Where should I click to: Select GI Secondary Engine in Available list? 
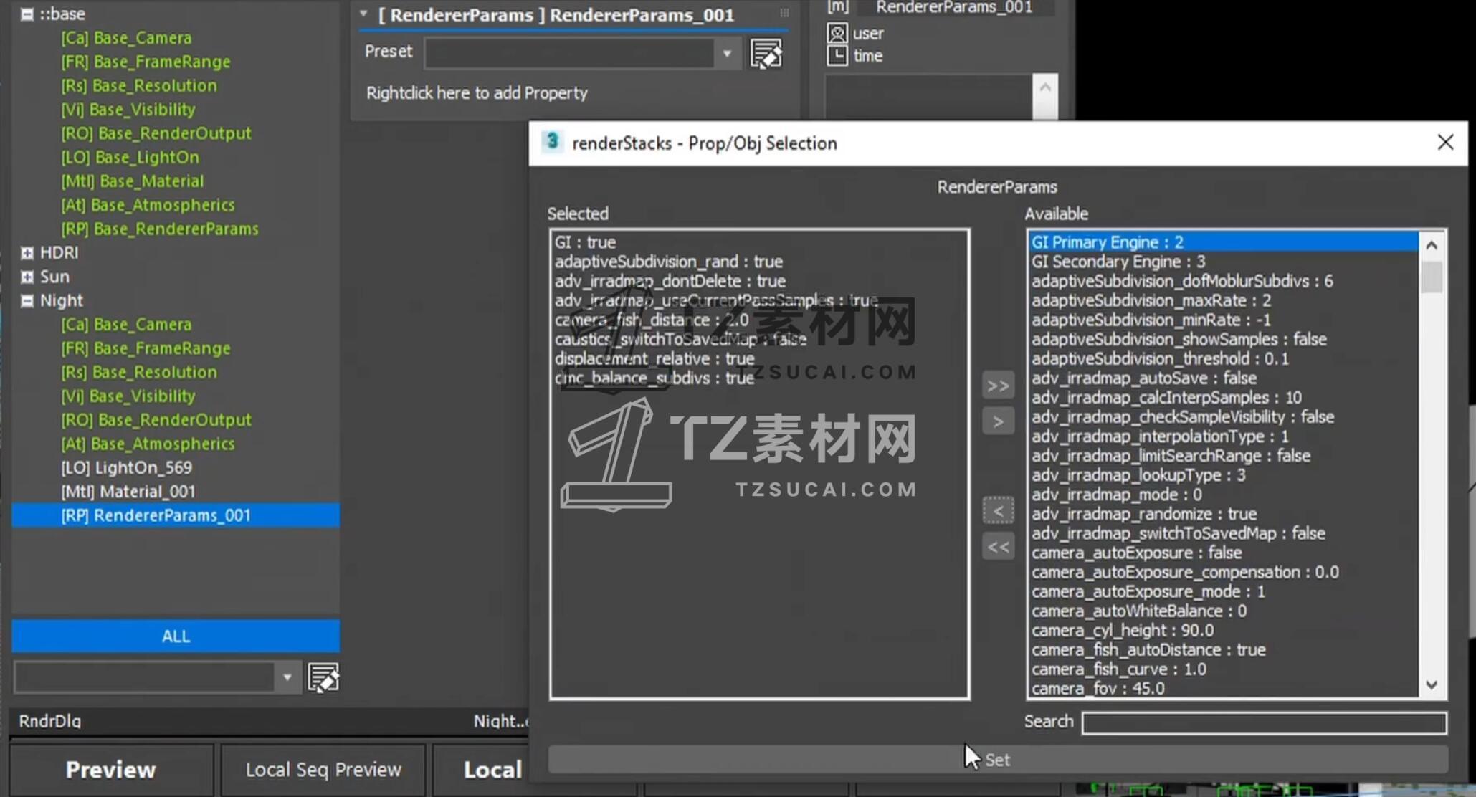(1118, 262)
